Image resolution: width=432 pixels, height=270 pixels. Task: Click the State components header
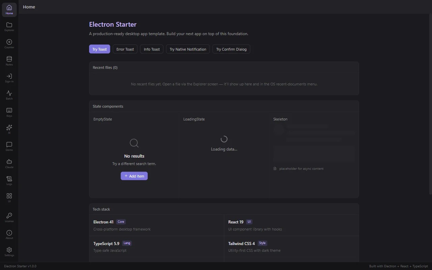(x=108, y=106)
